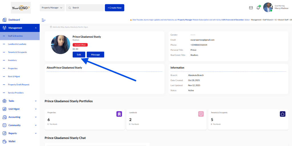Click the pink Landlords shield icon
Screen dimensions: 292x146
click(201, 114)
